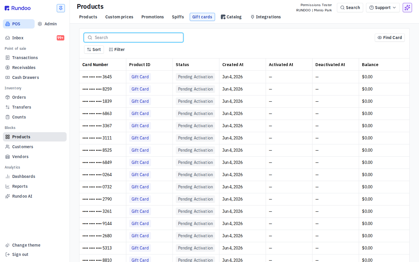
Task: Open the Gift Card link for card 3645
Action: point(140,77)
